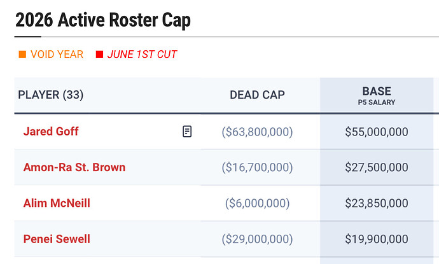The image size is (439, 264).
Task: Open Jared Goff's player page
Action: point(51,132)
